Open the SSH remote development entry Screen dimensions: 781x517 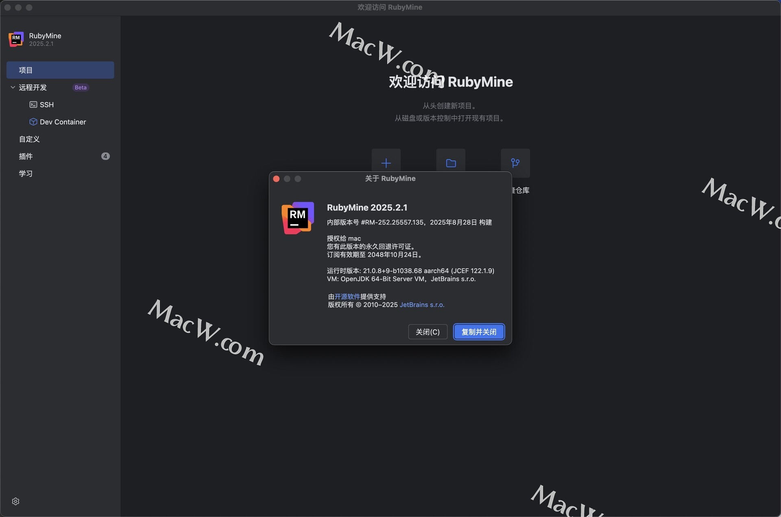[47, 105]
